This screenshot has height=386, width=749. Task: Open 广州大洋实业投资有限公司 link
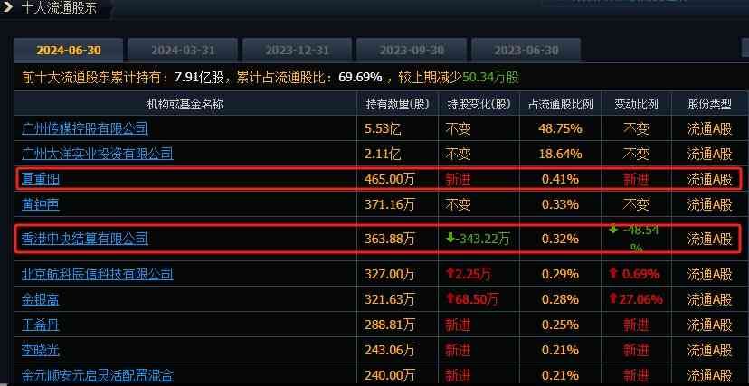97,154
